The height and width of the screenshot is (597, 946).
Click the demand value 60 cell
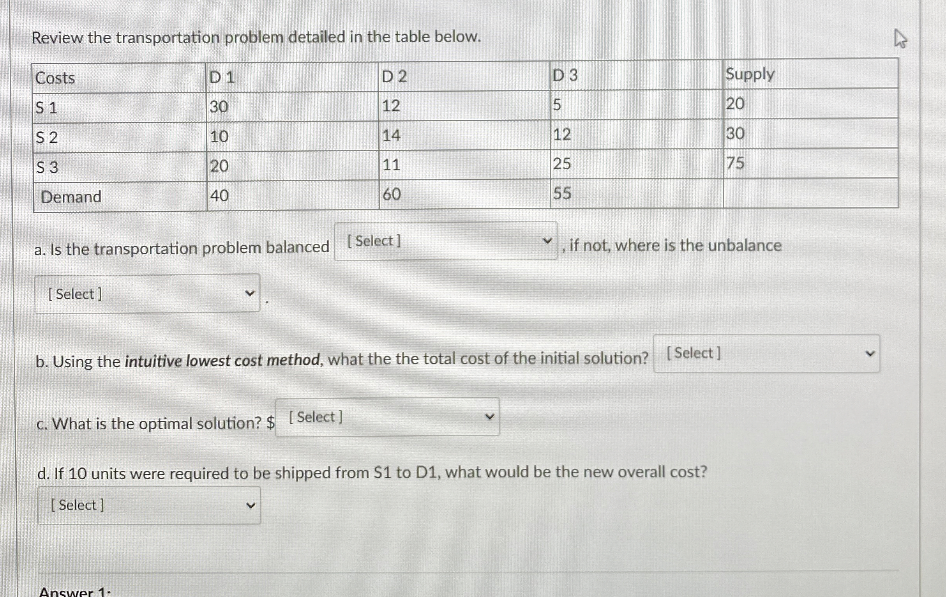click(x=392, y=195)
